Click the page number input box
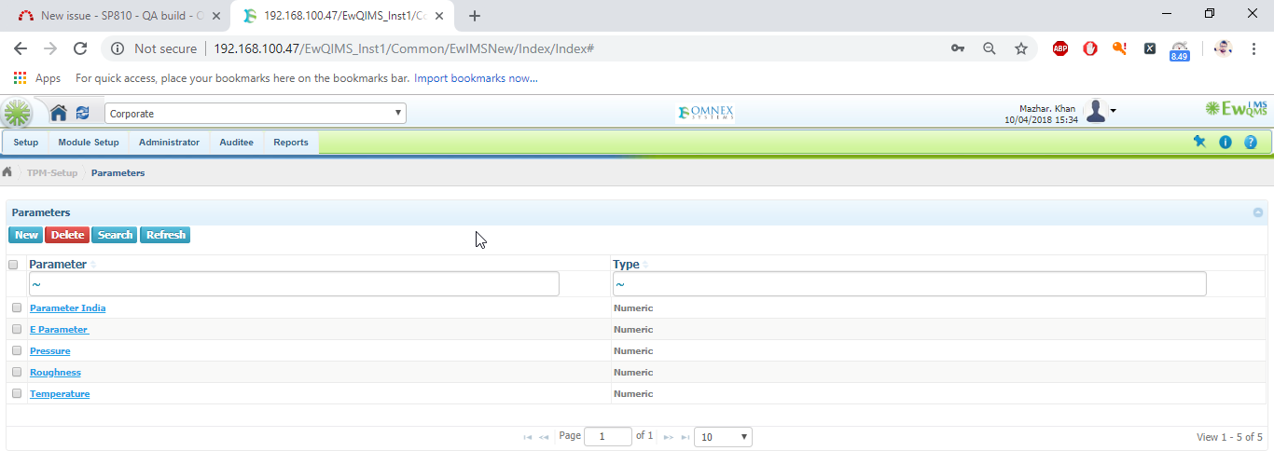The image size is (1274, 451). [x=607, y=436]
